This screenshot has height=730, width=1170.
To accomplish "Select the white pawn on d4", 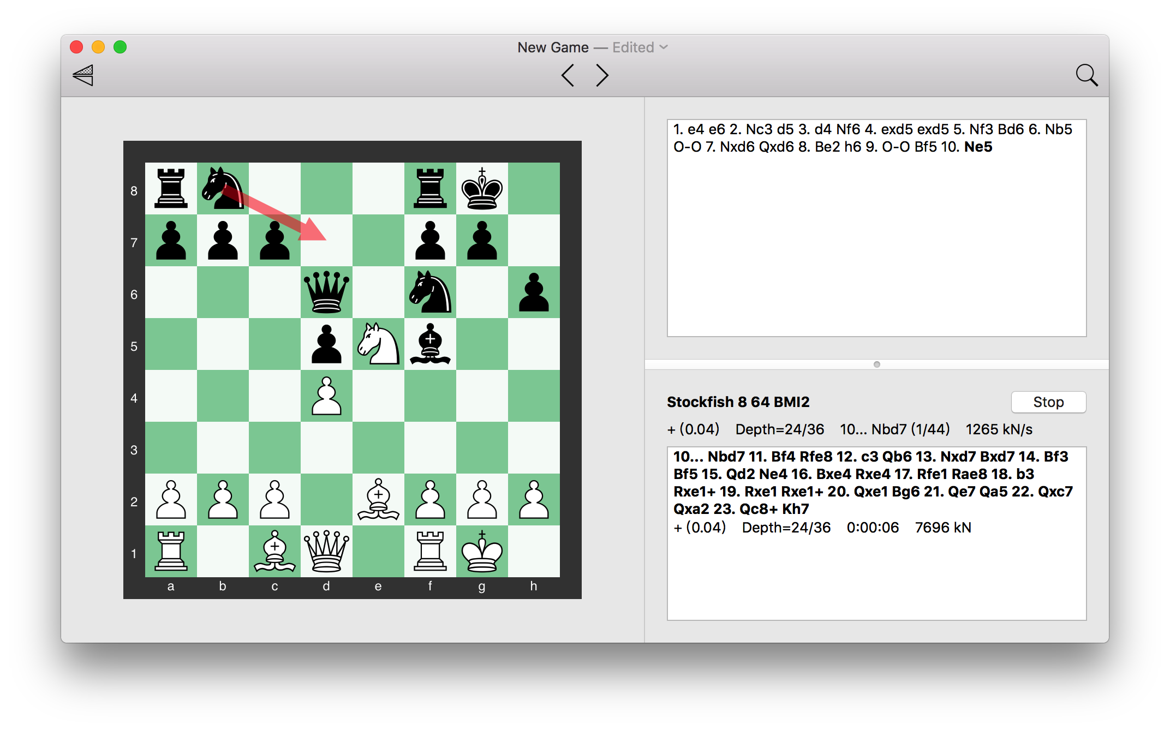I will tap(326, 396).
